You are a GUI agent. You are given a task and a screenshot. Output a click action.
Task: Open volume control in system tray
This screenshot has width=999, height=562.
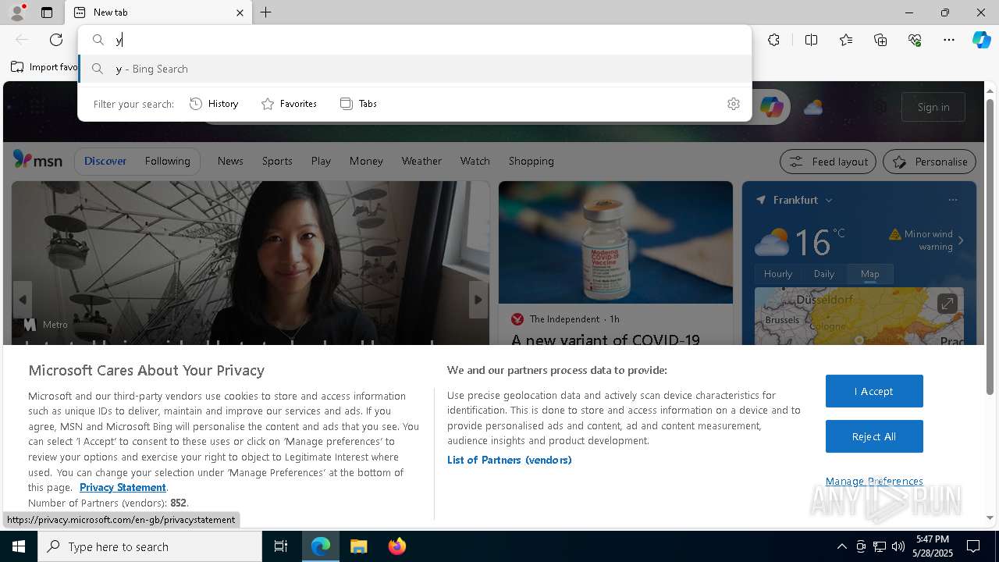point(898,546)
